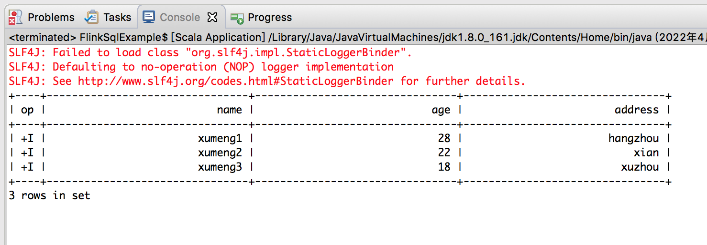Open the slf4j.org StaticLoggerBinder URL
The height and width of the screenshot is (245, 707).
pos(235,81)
